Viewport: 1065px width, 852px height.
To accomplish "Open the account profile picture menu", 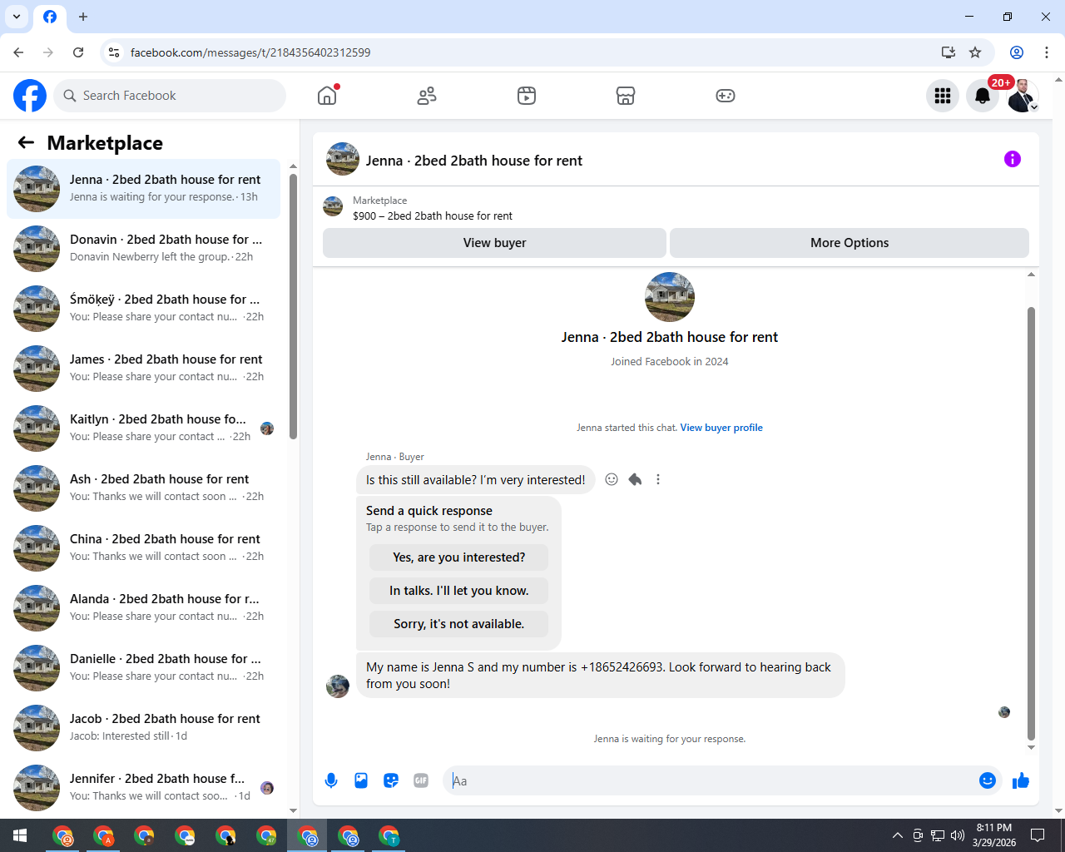I will [1023, 96].
